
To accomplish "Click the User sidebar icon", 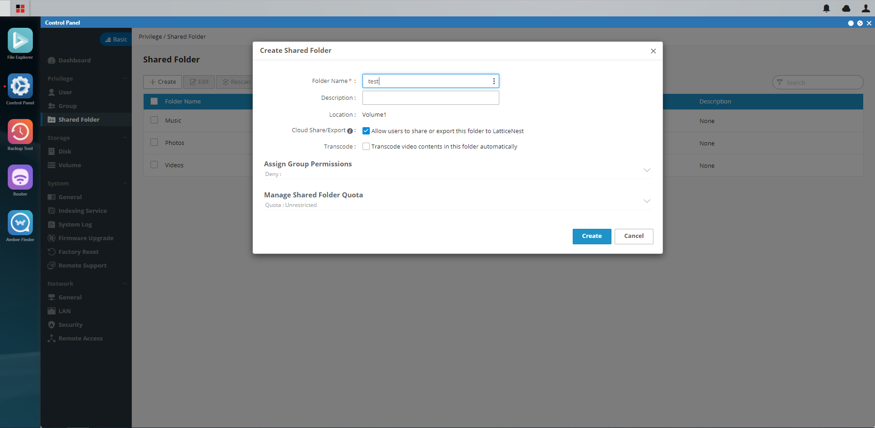I will point(52,92).
